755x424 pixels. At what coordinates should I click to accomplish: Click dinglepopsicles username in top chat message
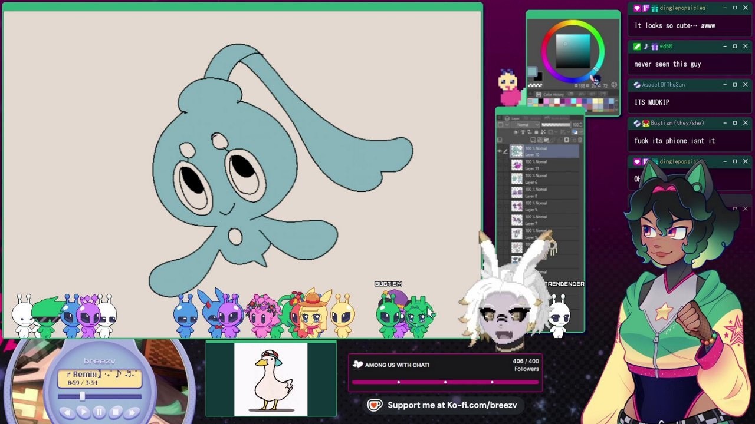coord(682,8)
